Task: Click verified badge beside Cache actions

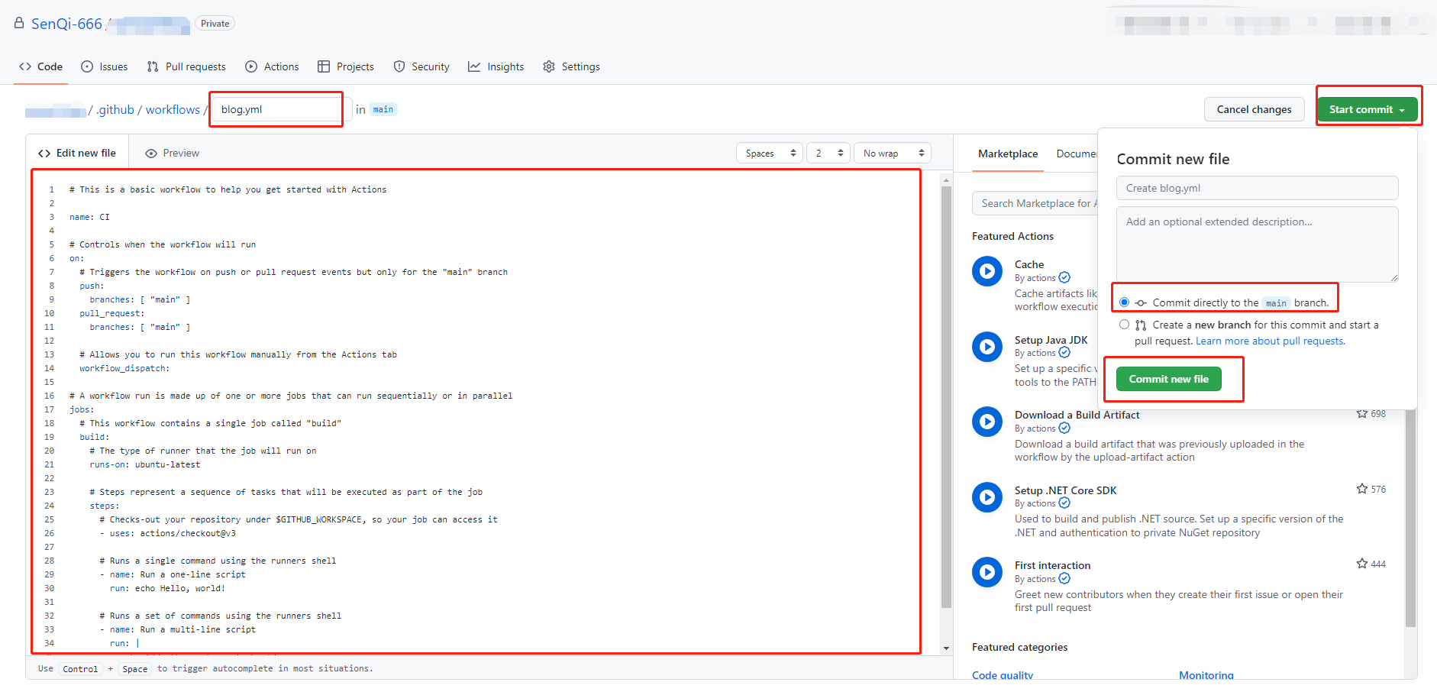Action: tap(1064, 278)
